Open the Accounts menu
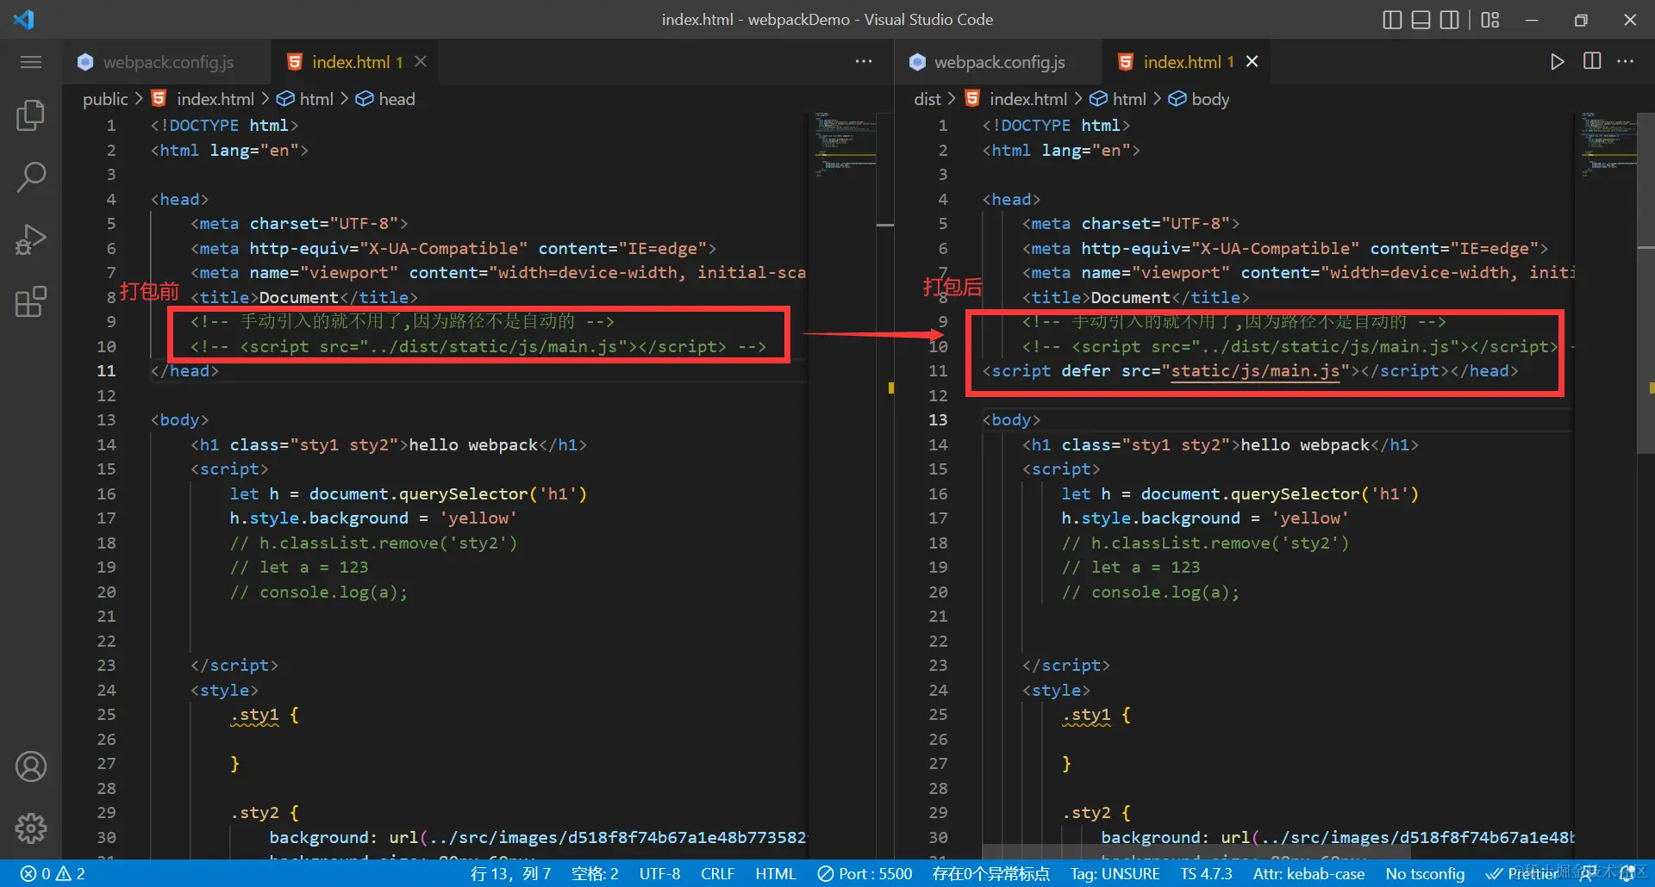This screenshot has height=887, width=1655. (31, 766)
